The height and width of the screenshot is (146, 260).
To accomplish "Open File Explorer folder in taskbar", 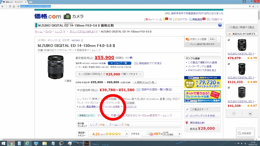I will coord(44,143).
